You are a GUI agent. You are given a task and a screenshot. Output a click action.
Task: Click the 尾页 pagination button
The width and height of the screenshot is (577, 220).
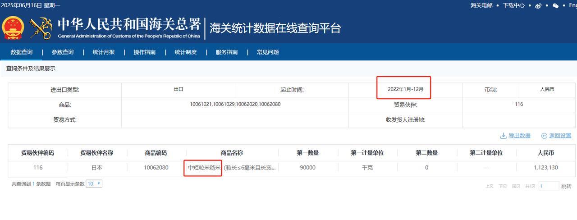click(516, 186)
